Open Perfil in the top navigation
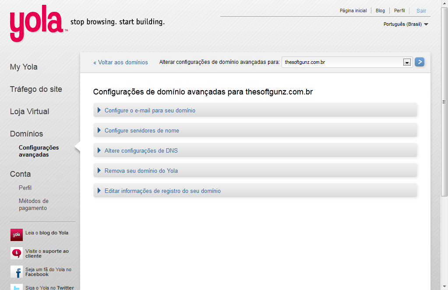 click(399, 10)
